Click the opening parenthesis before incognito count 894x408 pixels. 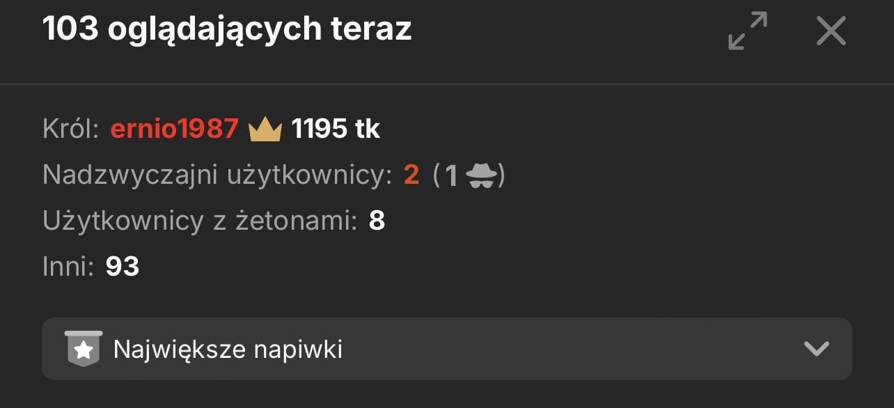tap(437, 175)
